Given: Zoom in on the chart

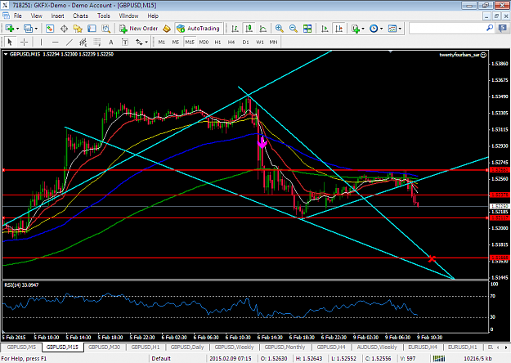Looking at the screenshot, I should 279,29.
